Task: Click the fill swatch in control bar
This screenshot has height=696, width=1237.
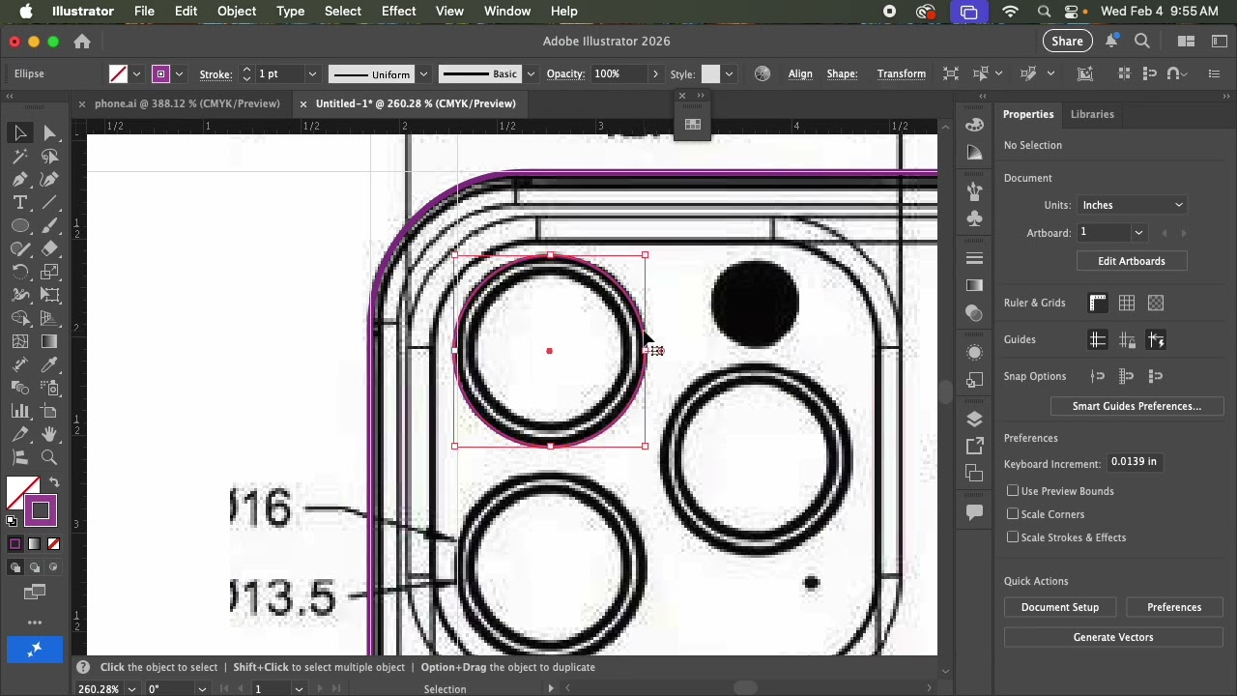Action: pyautogui.click(x=118, y=74)
